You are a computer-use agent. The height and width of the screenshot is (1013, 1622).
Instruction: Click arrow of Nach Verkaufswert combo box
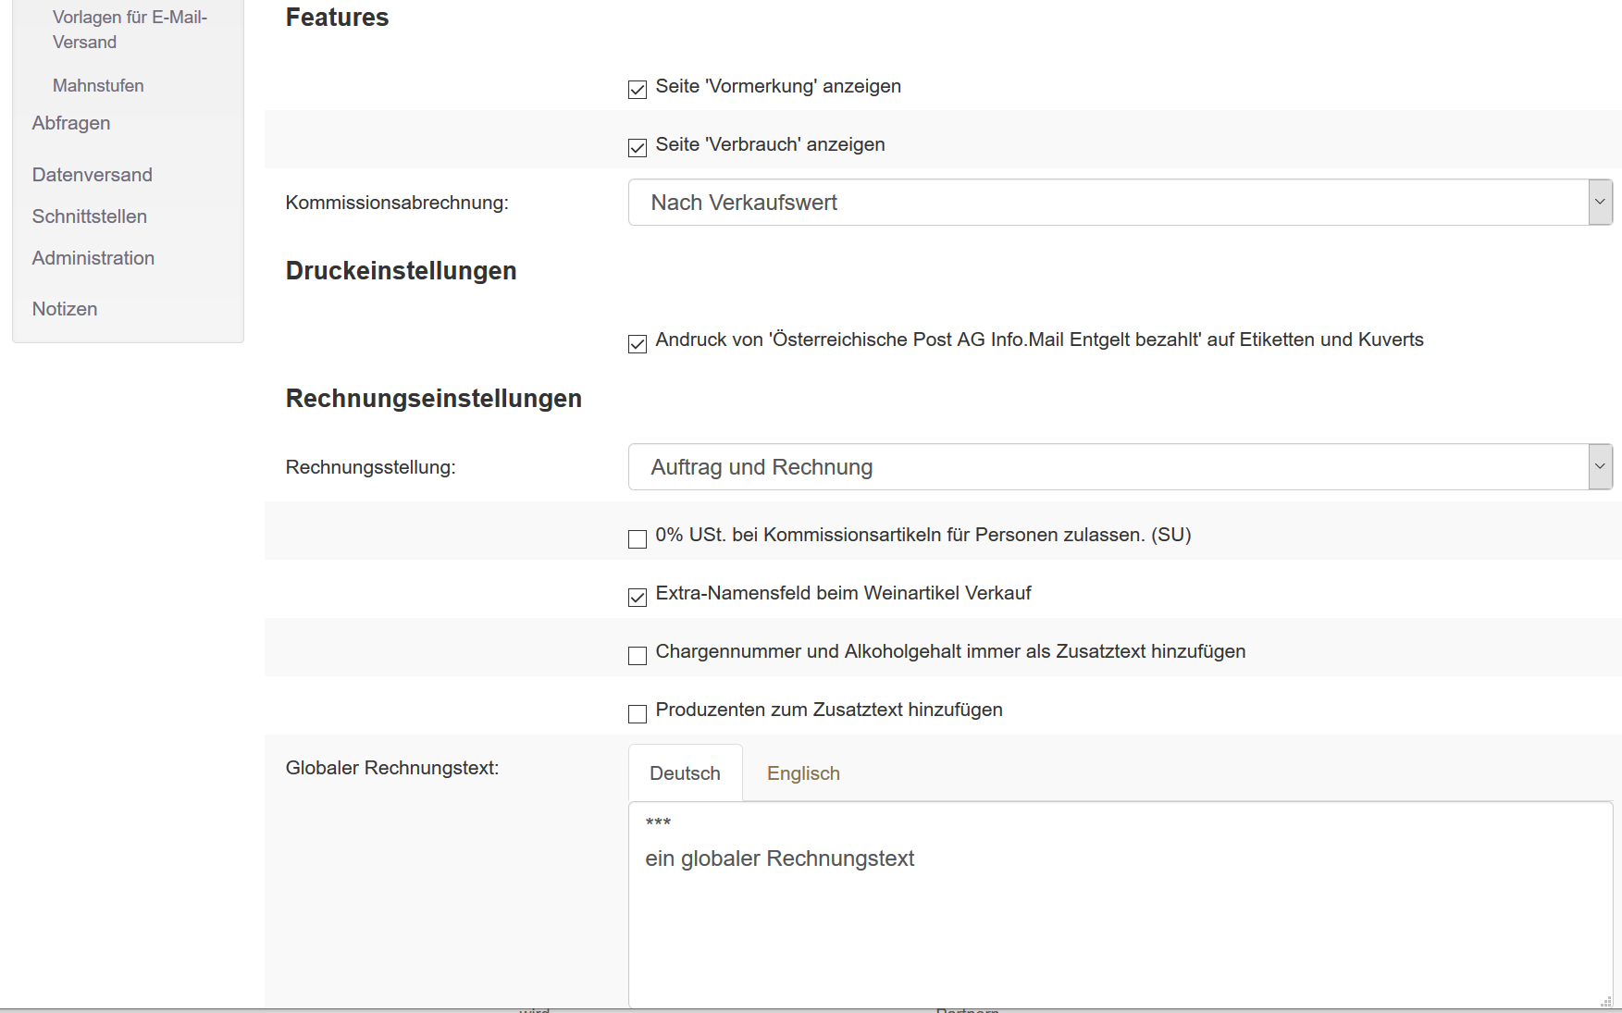click(1600, 203)
